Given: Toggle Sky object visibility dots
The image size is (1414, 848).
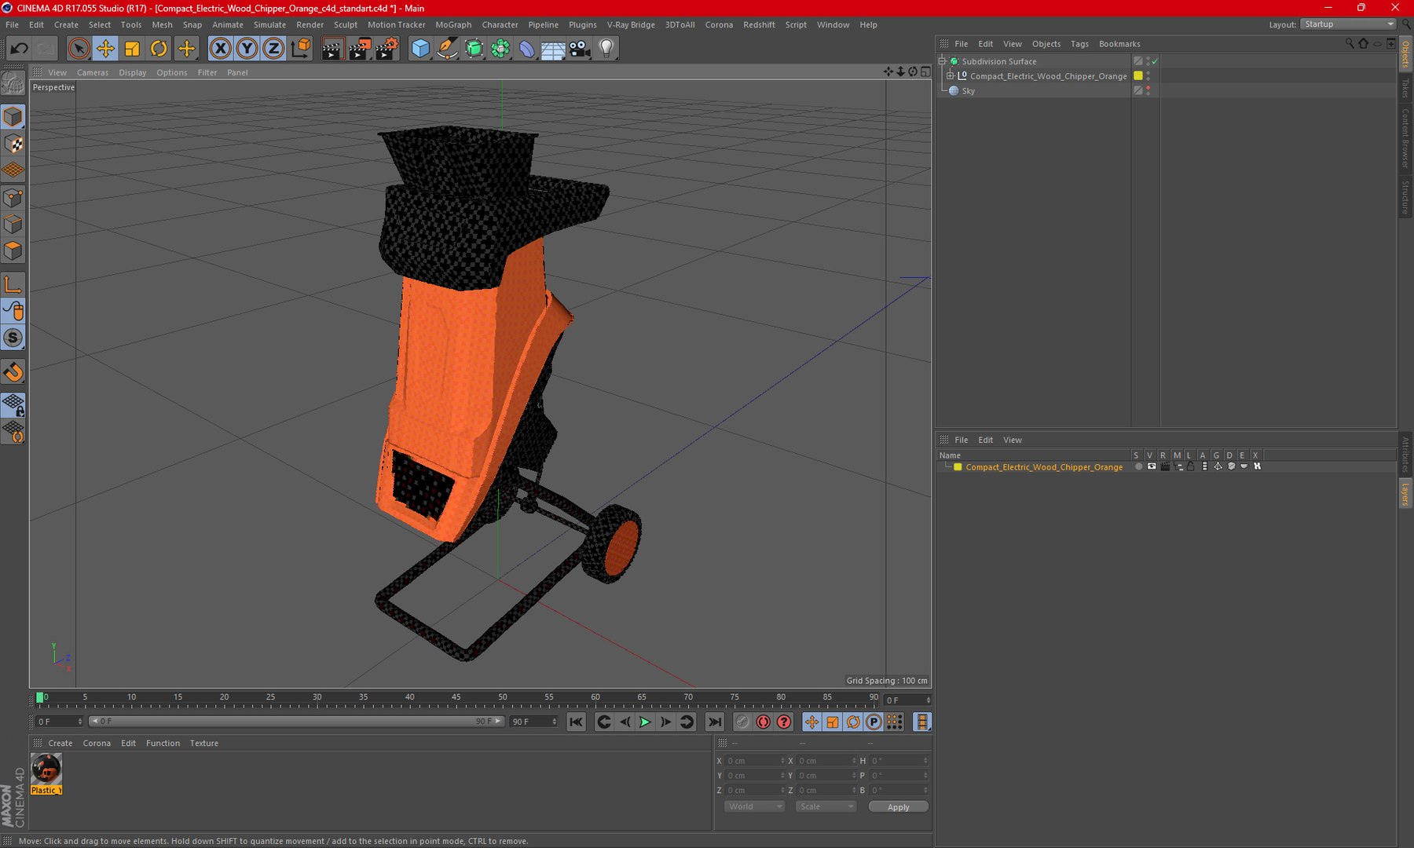Looking at the screenshot, I should pyautogui.click(x=1148, y=90).
